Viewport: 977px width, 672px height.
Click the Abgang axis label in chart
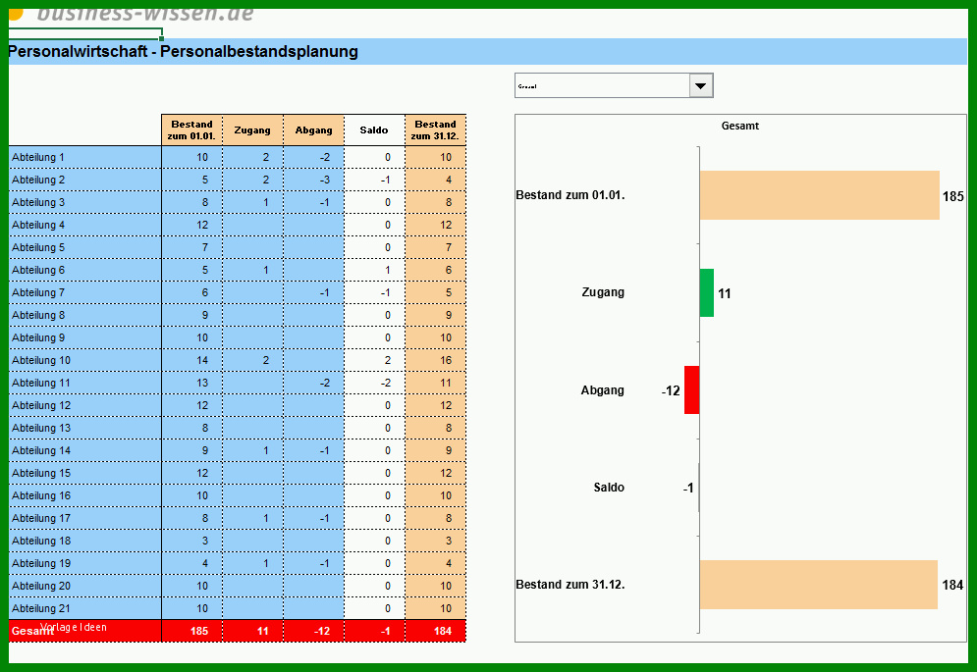(x=603, y=390)
